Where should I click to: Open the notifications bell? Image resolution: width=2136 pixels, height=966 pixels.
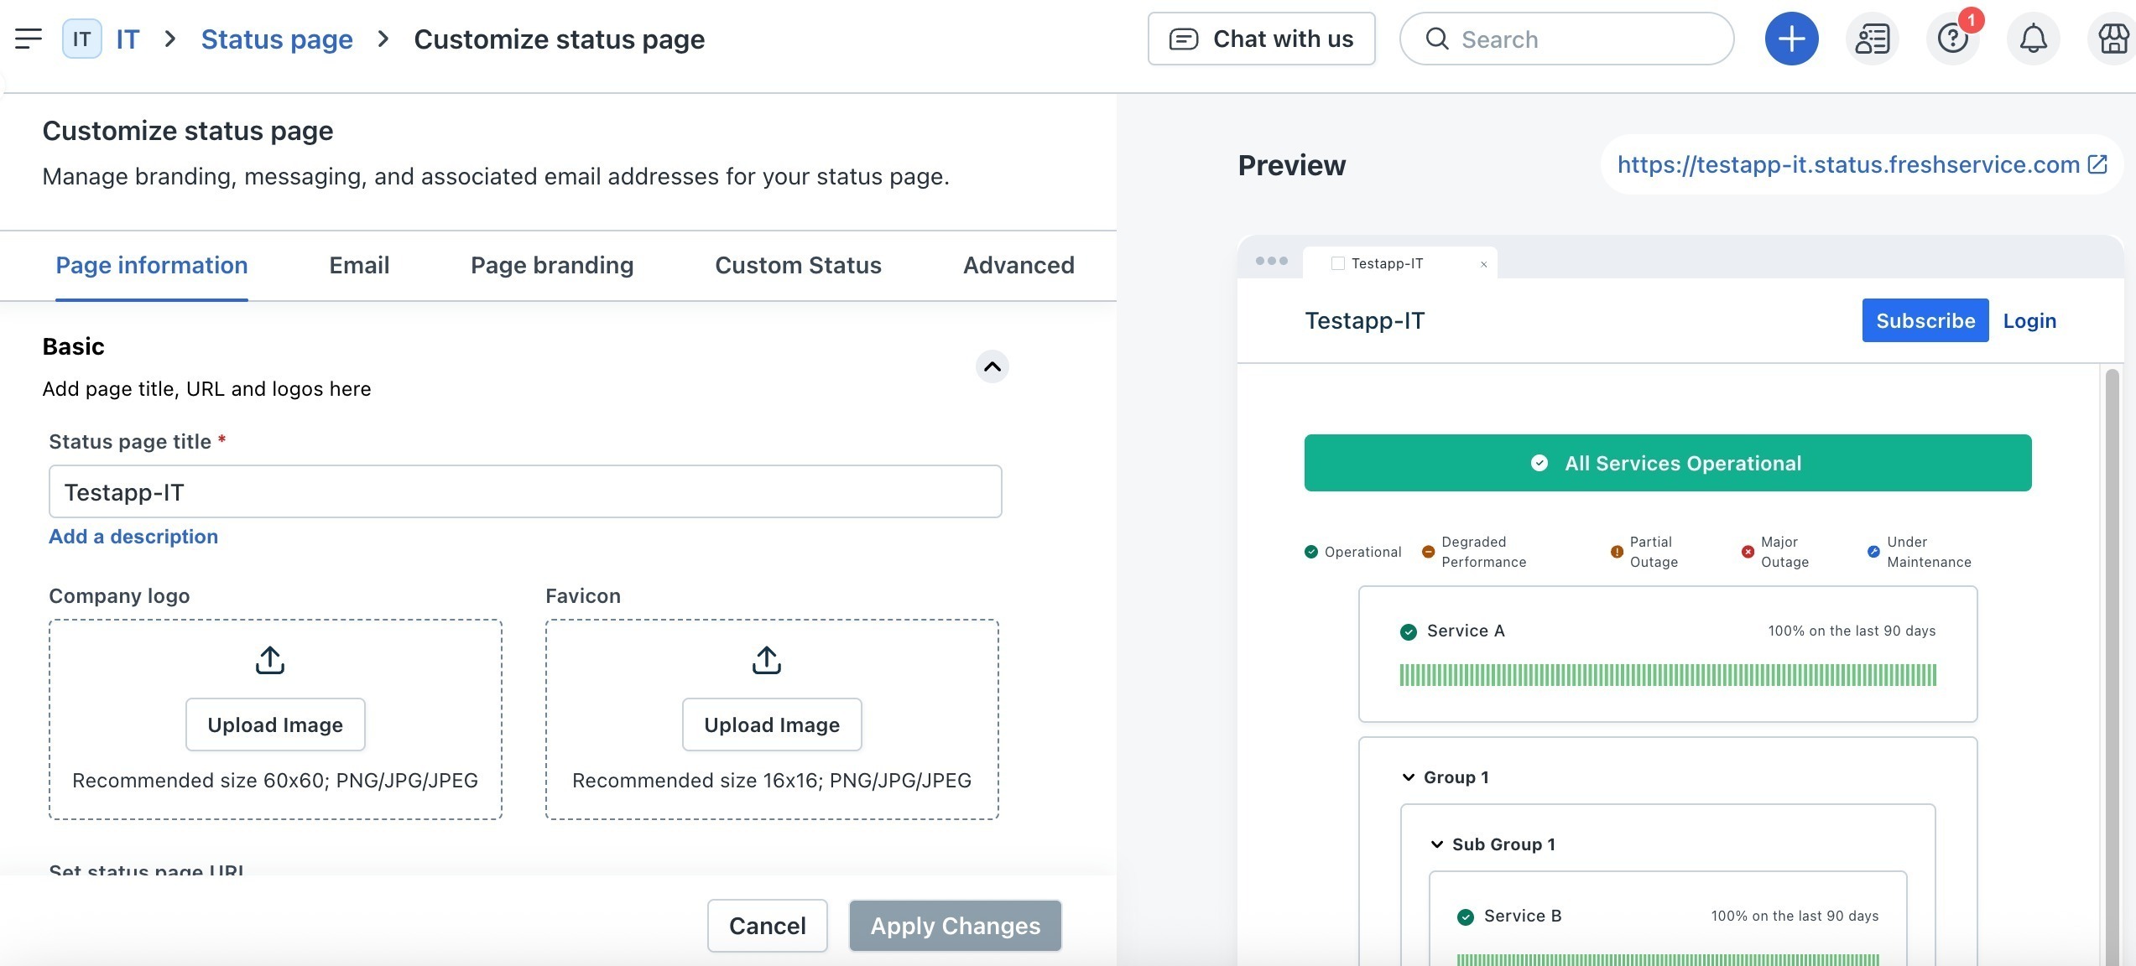click(2033, 39)
